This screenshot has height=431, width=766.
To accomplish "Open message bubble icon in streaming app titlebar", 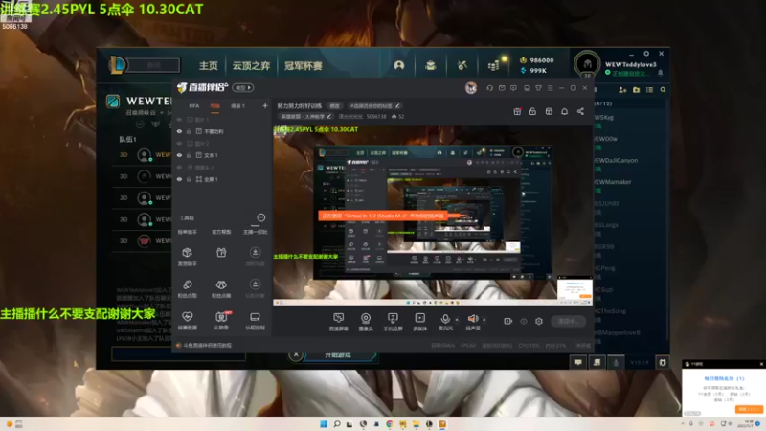I will (513, 88).
